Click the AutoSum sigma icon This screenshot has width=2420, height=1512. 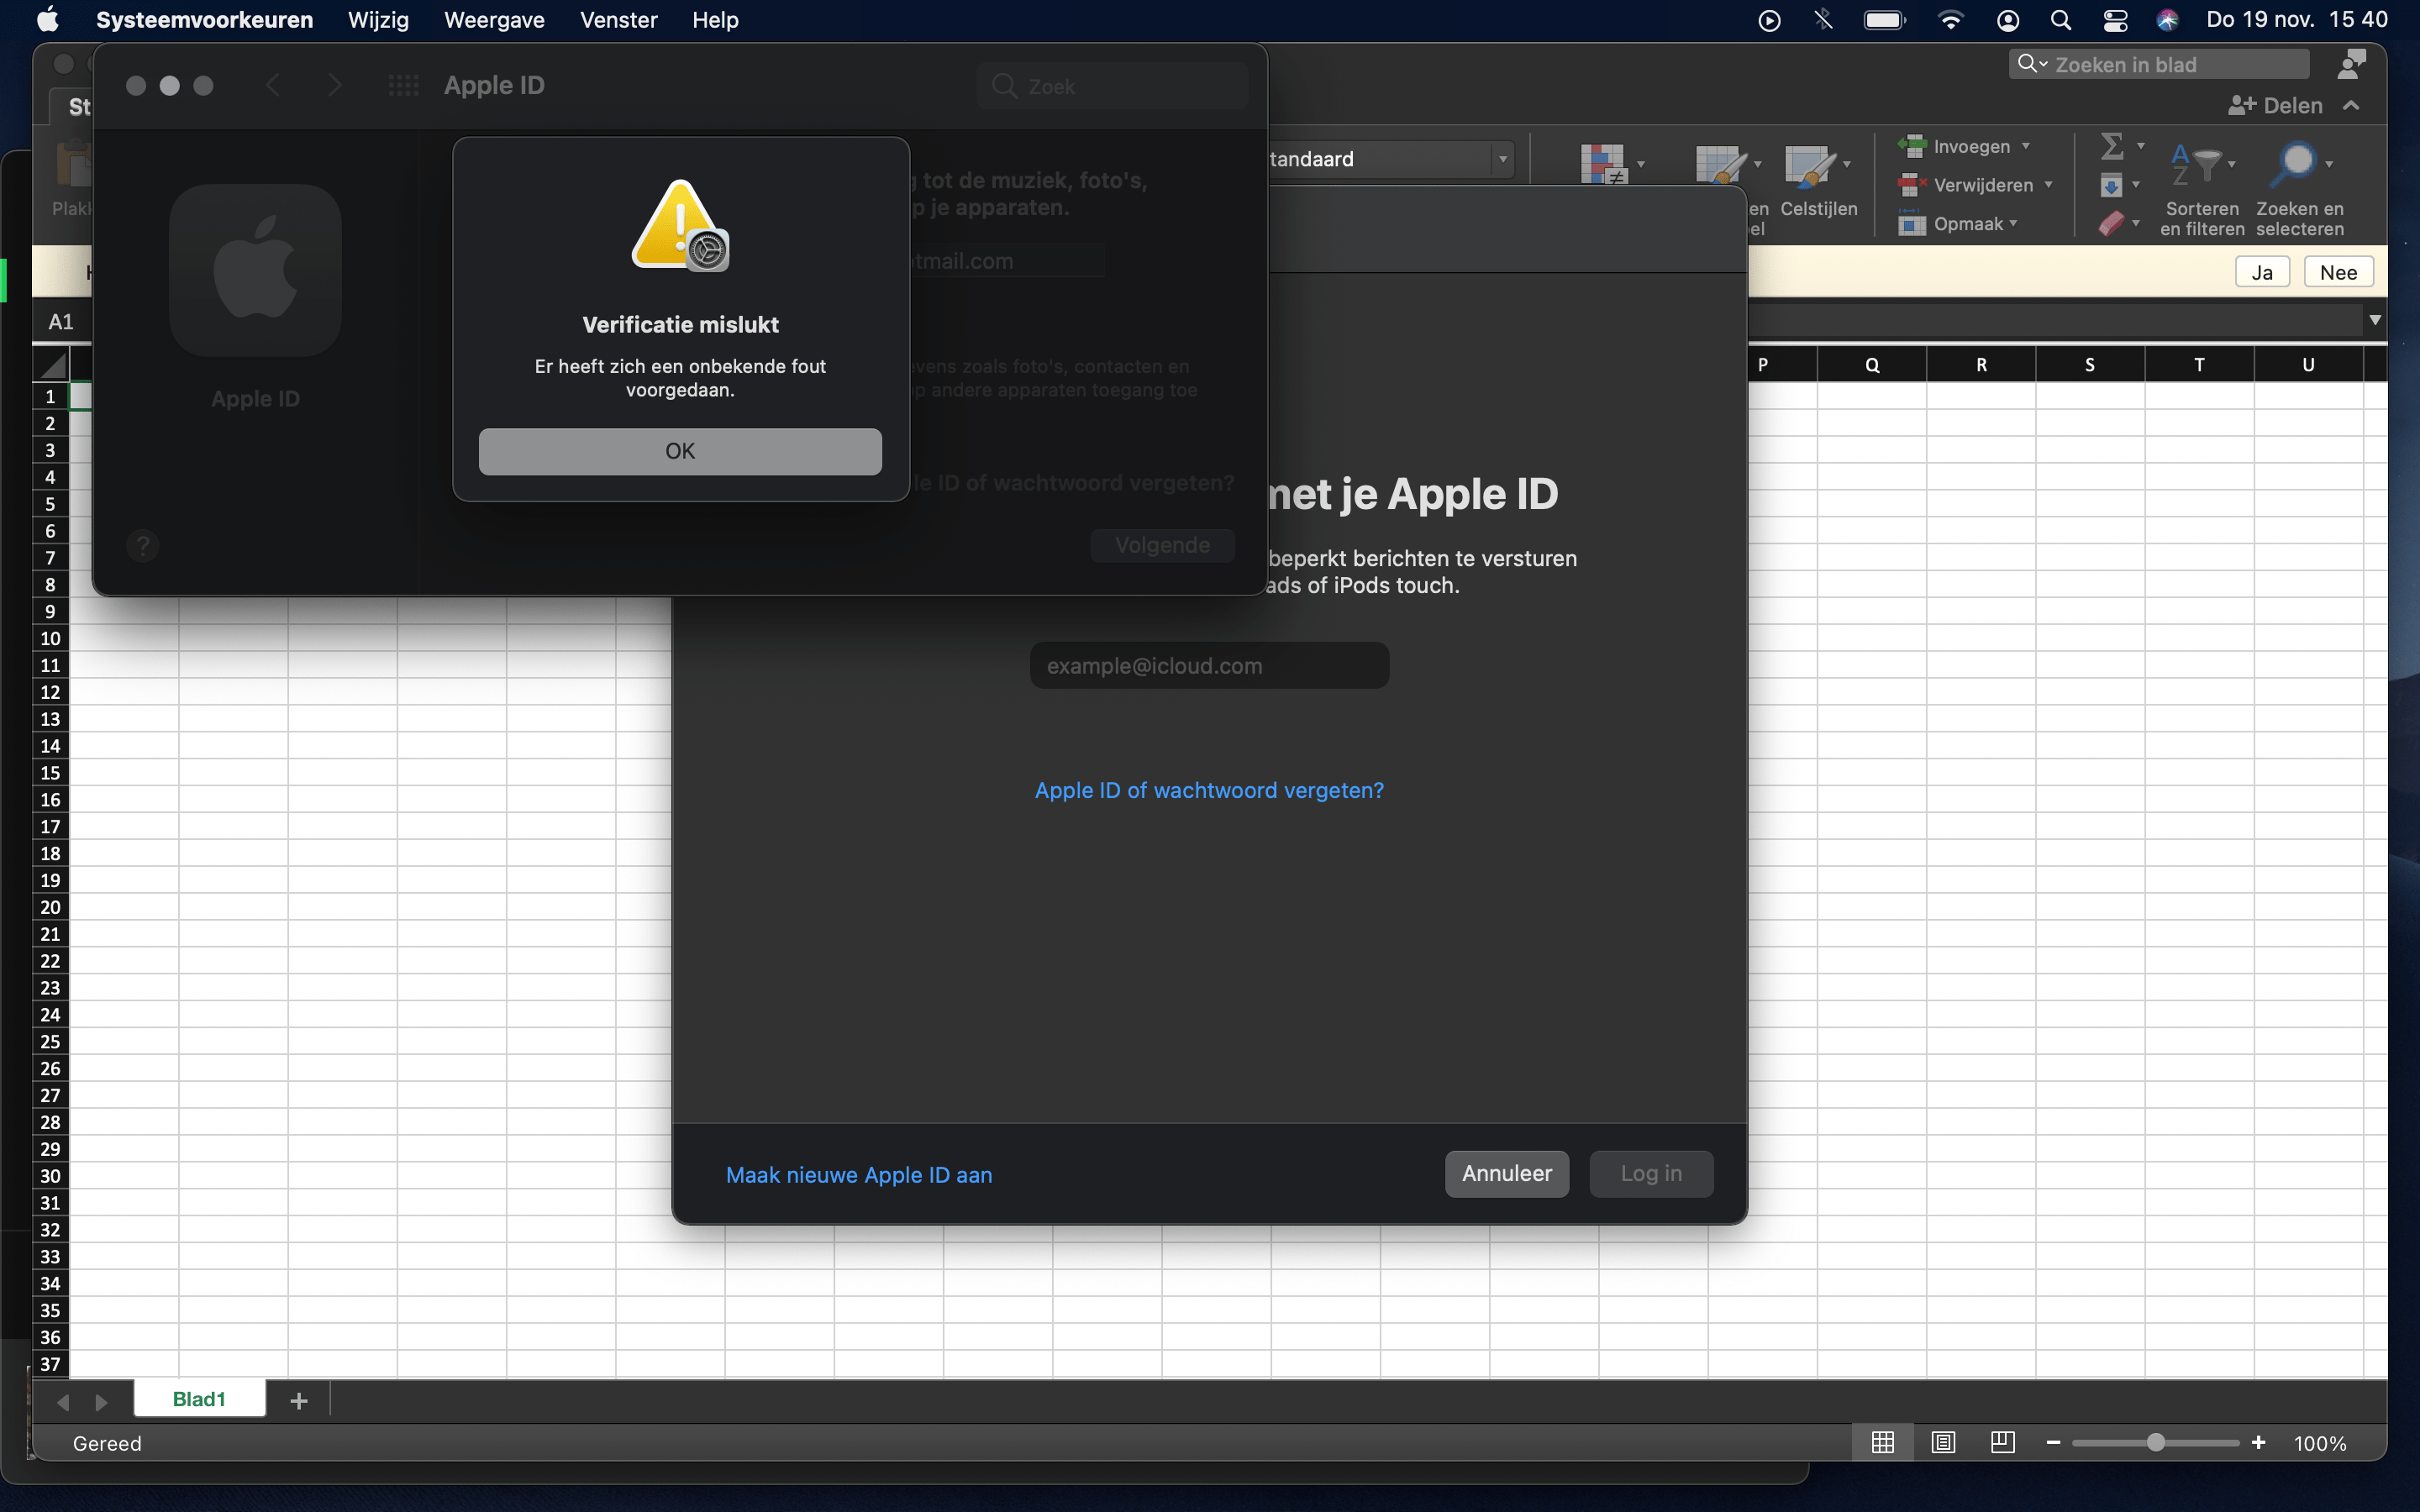[2111, 147]
